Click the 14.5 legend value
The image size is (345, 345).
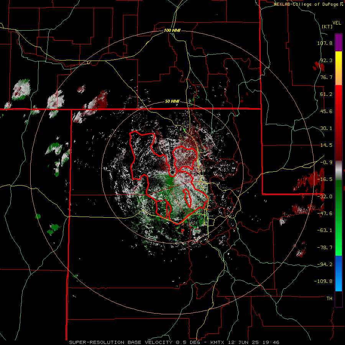326,145
